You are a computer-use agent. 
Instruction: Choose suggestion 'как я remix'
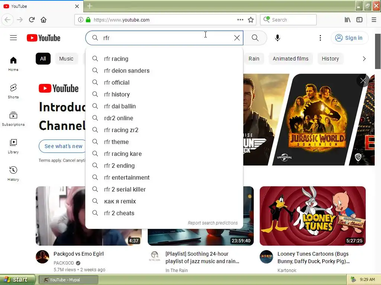pos(164,201)
